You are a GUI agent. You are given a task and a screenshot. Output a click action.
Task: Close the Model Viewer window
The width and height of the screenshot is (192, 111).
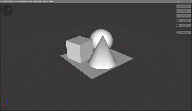click(189, 2)
